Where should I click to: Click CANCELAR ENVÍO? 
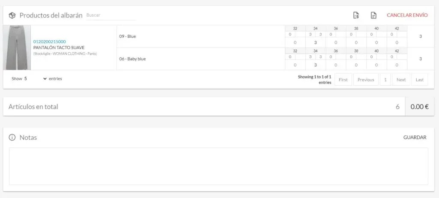pyautogui.click(x=407, y=15)
